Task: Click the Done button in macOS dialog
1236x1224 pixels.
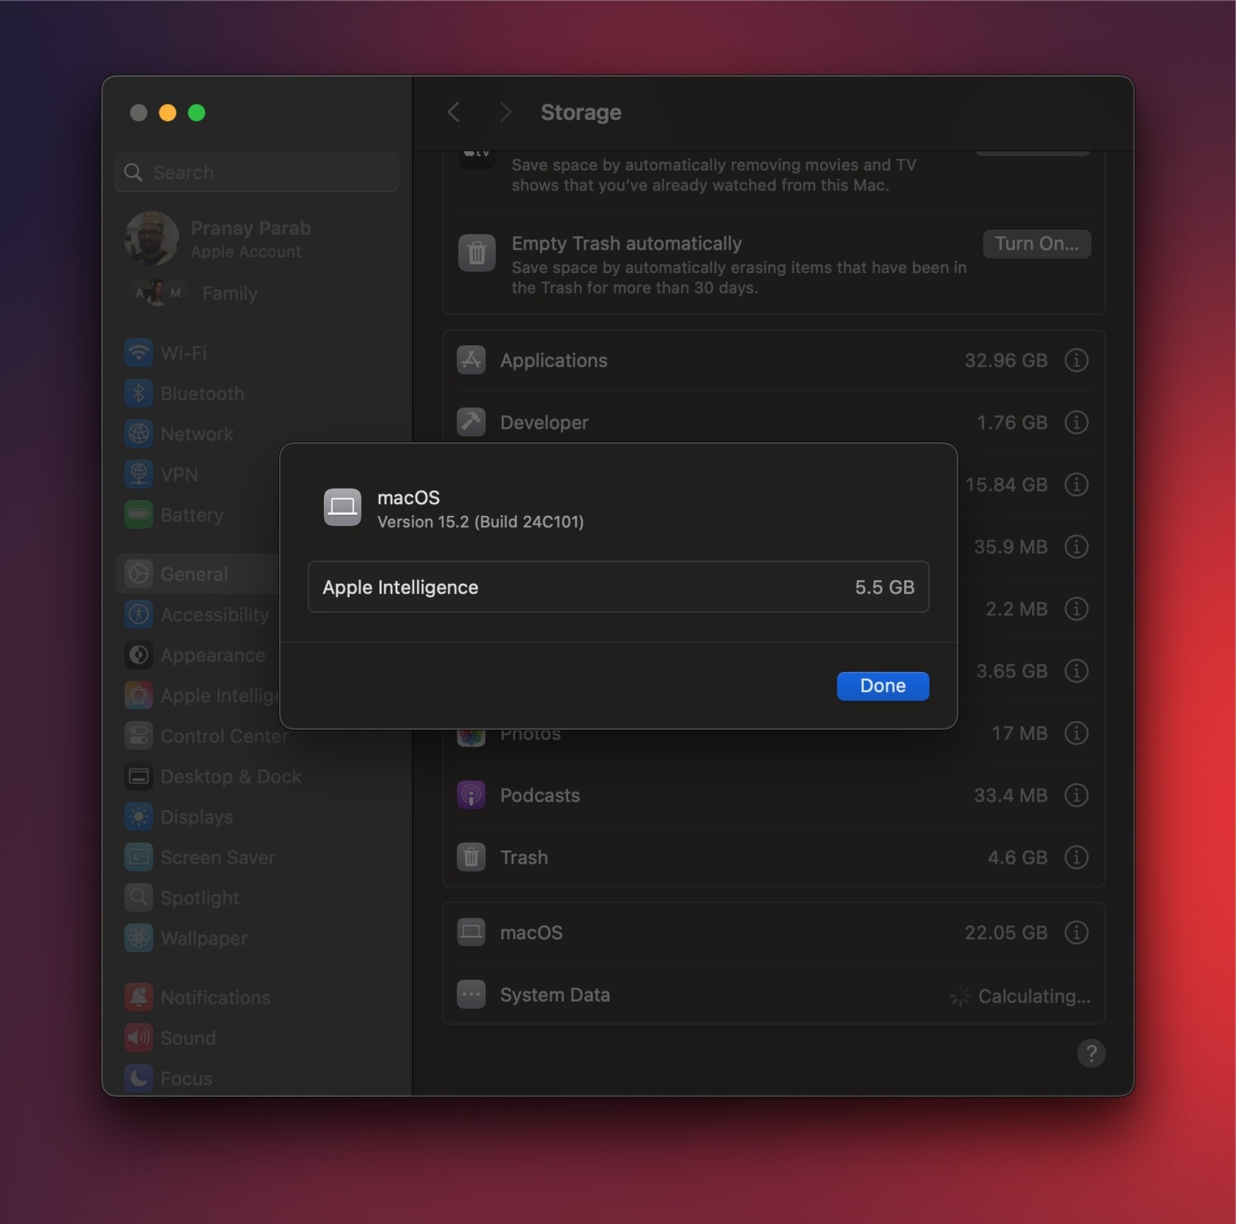Action: (883, 686)
